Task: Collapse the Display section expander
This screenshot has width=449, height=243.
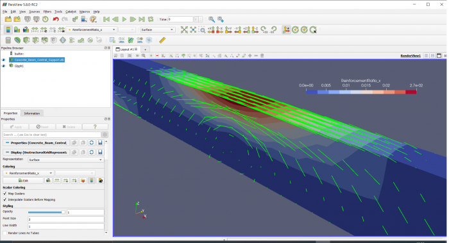Action: [x=7, y=152]
